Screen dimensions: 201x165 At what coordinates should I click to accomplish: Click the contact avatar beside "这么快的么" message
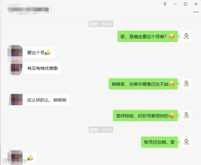[16, 100]
